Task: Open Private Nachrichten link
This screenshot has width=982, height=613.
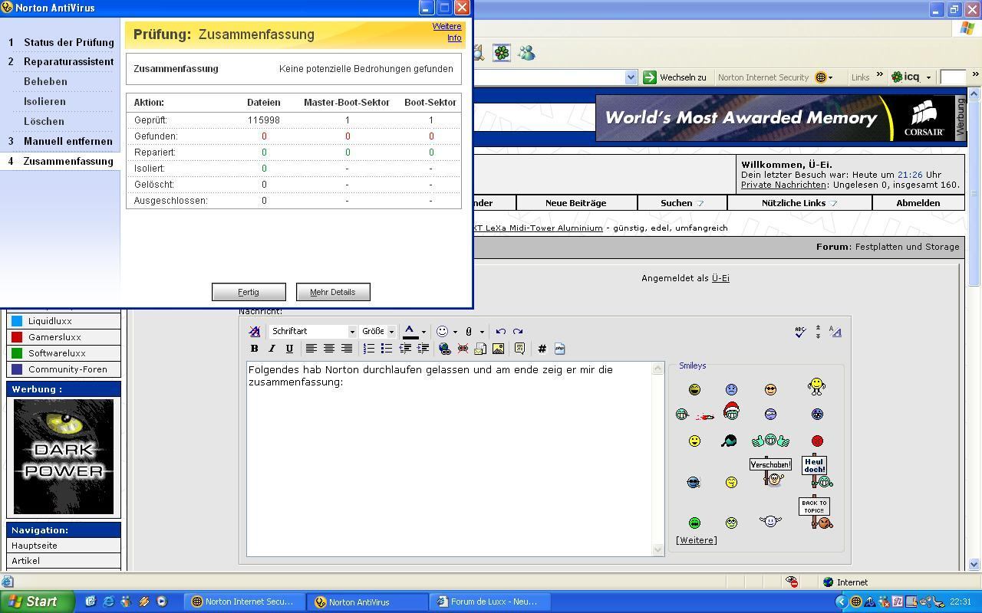Action: pos(783,185)
